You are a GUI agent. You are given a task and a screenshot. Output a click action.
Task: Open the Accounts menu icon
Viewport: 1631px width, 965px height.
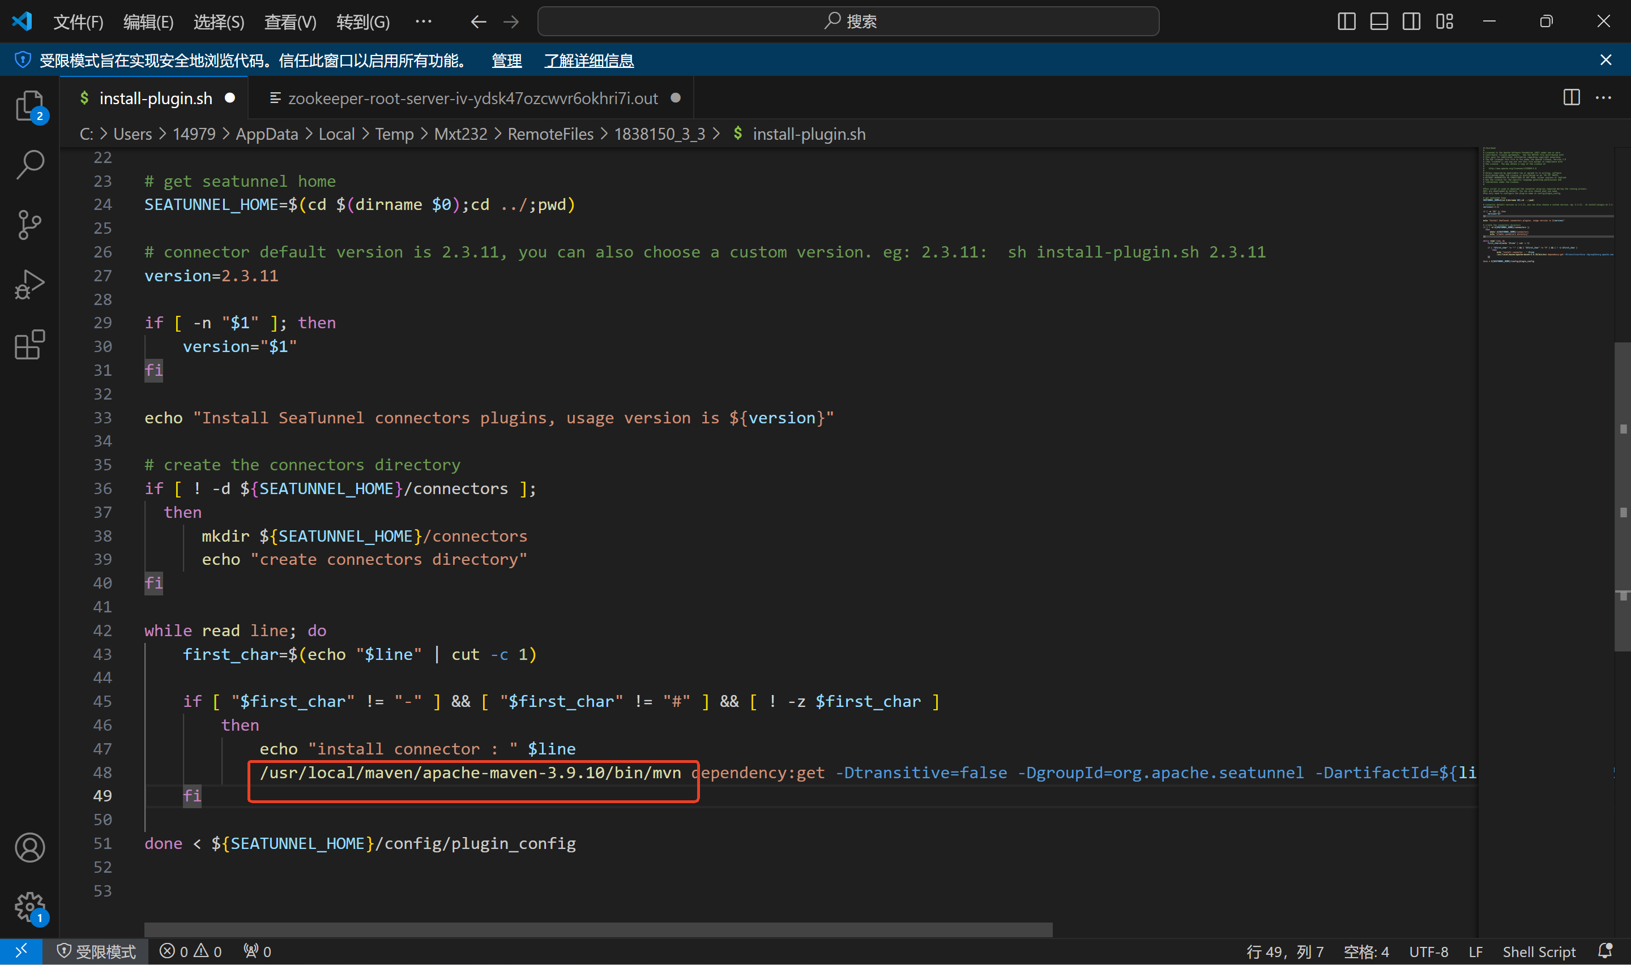tap(30, 847)
